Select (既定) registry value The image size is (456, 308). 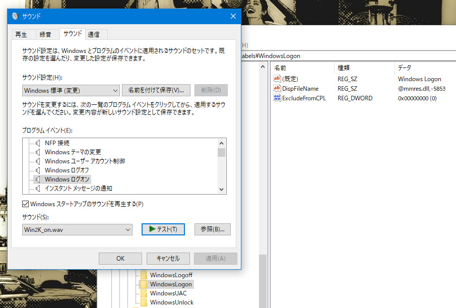point(290,79)
